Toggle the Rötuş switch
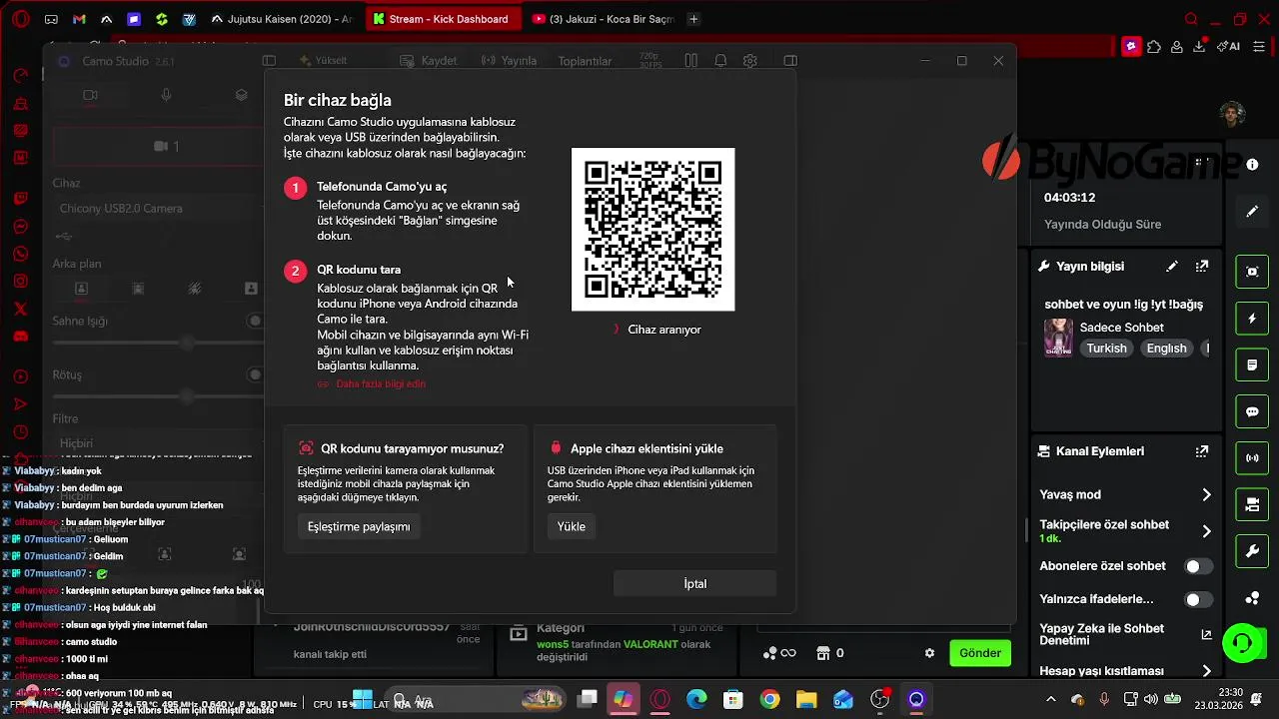The height and width of the screenshot is (719, 1279). tap(256, 375)
